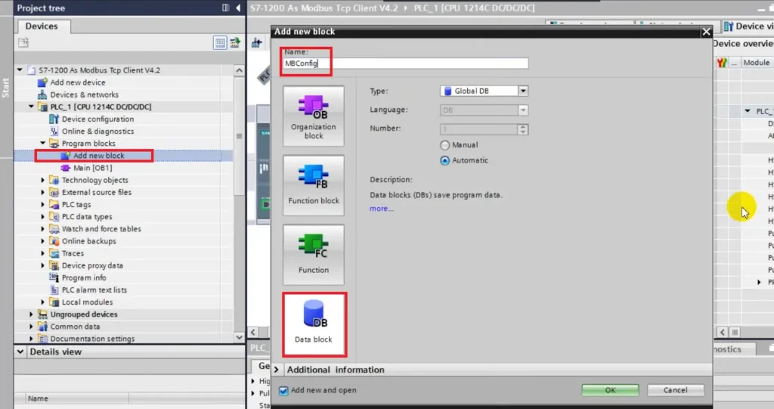Select the Function block type
The width and height of the screenshot is (774, 409).
(x=314, y=185)
